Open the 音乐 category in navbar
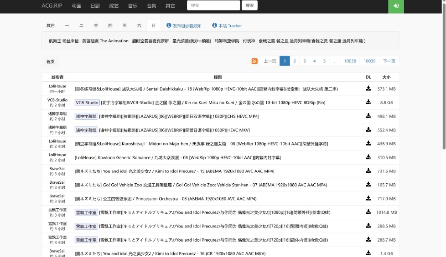 click(132, 6)
